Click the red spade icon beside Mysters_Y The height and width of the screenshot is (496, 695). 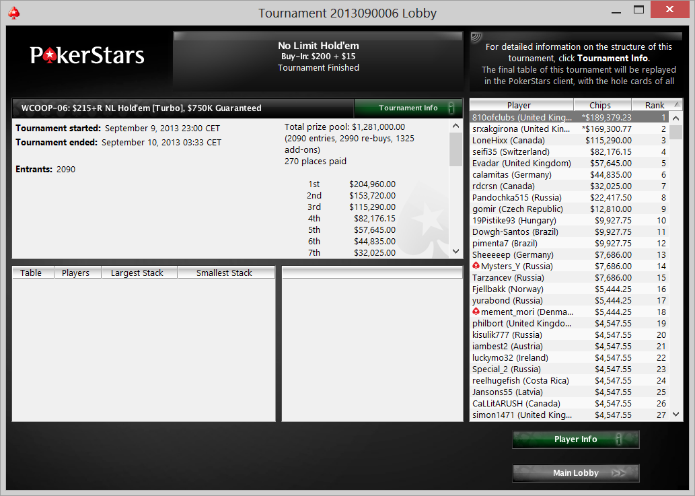pyautogui.click(x=476, y=266)
